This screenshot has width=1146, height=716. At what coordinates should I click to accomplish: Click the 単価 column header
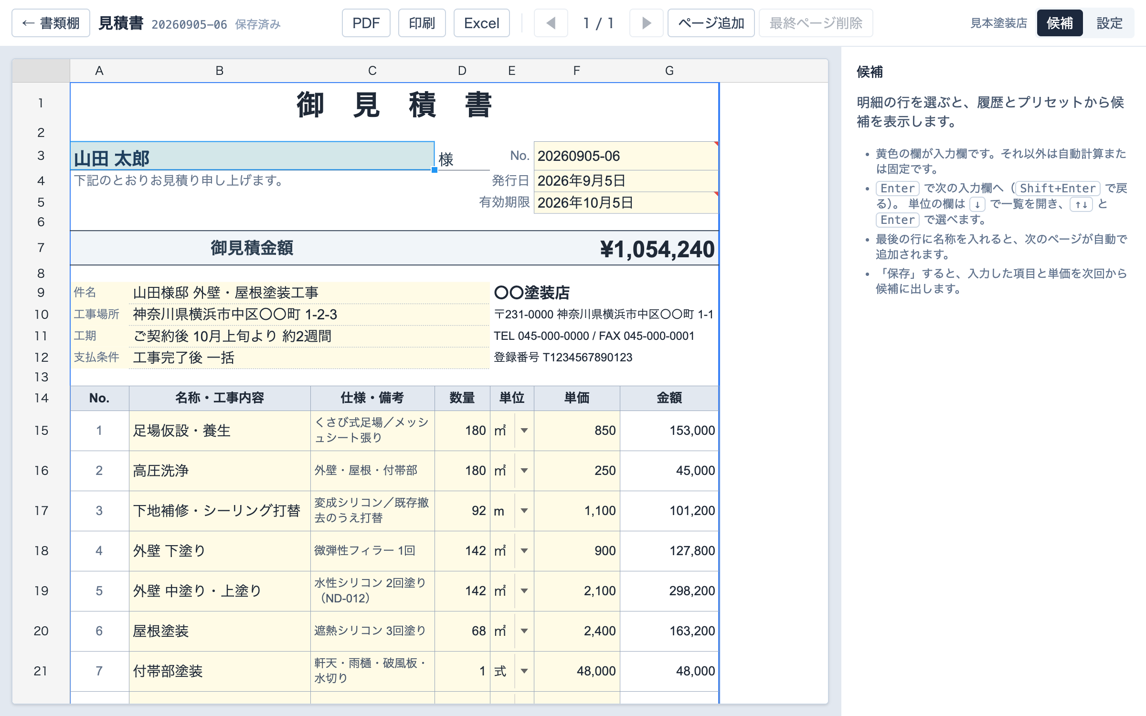pyautogui.click(x=577, y=398)
